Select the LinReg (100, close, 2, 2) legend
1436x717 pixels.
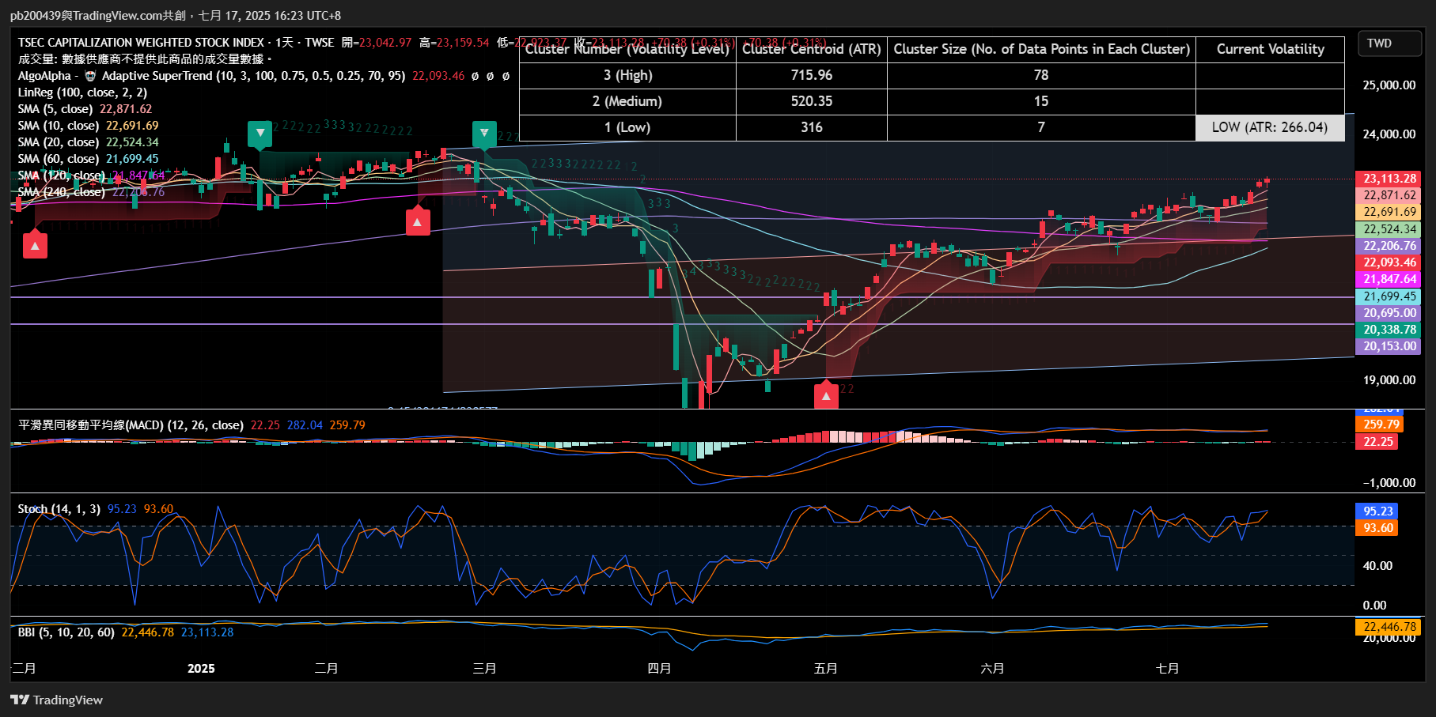click(82, 92)
